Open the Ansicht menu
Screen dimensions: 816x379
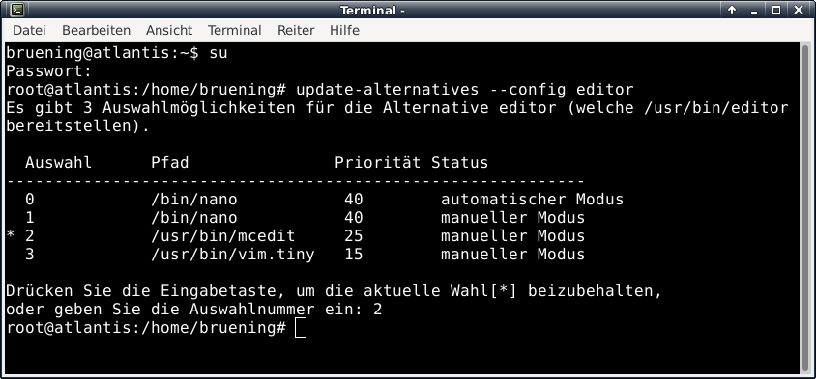[x=169, y=30]
